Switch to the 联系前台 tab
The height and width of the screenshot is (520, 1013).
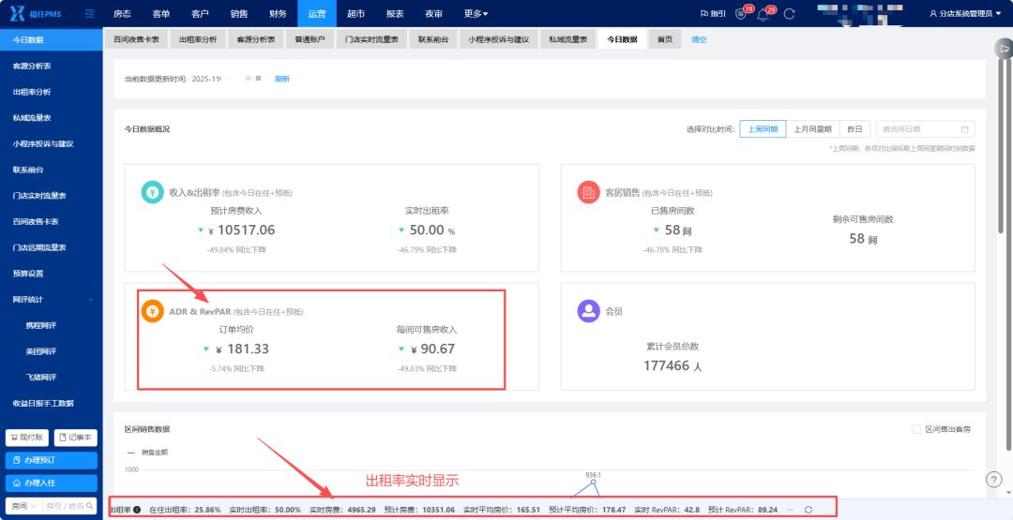[432, 39]
